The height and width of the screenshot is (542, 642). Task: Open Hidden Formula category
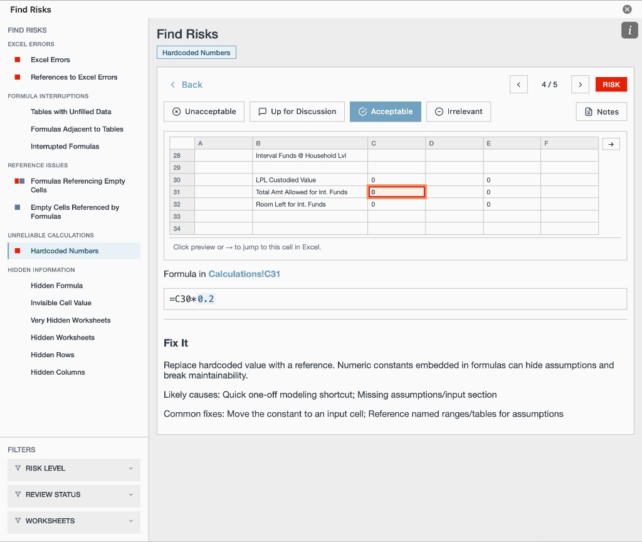56,286
